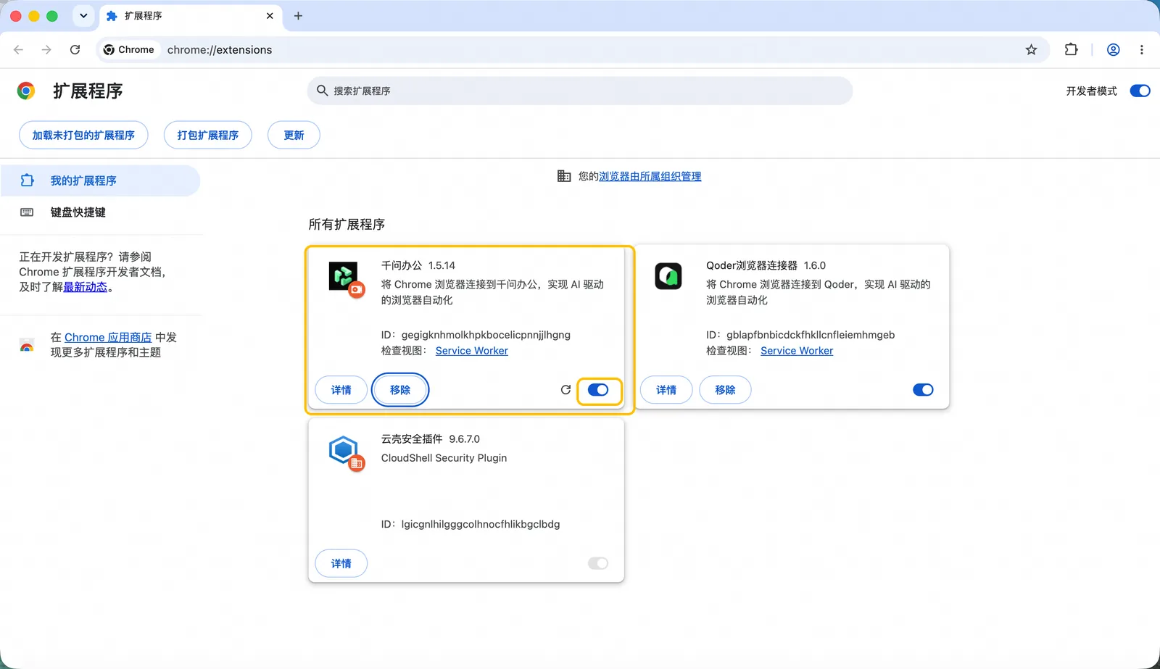Open 详情 for 云壳安全插件
The width and height of the screenshot is (1160, 669).
(x=341, y=564)
